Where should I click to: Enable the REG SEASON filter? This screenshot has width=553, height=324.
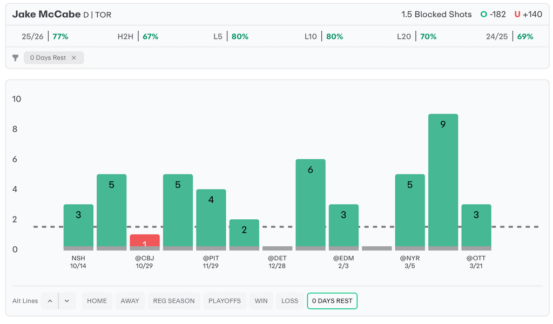pos(173,301)
